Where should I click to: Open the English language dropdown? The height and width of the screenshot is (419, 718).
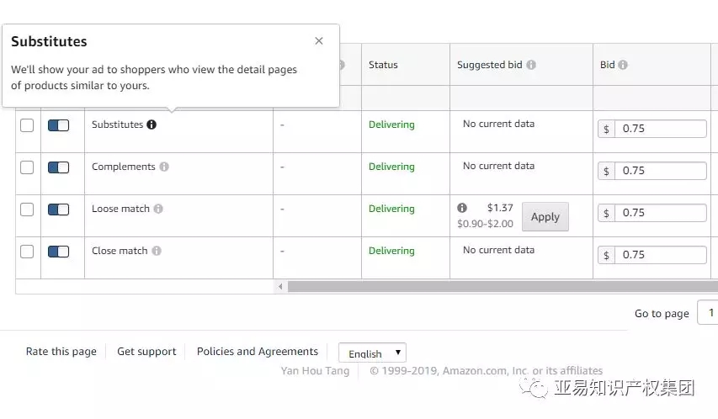coord(372,353)
